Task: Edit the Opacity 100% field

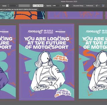Action: pyautogui.click(x=56, y=6)
